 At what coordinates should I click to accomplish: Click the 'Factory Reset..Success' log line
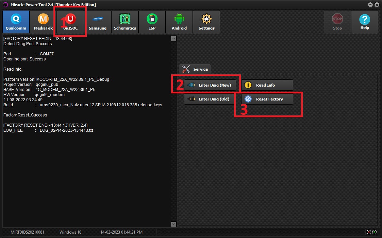tap(25, 115)
